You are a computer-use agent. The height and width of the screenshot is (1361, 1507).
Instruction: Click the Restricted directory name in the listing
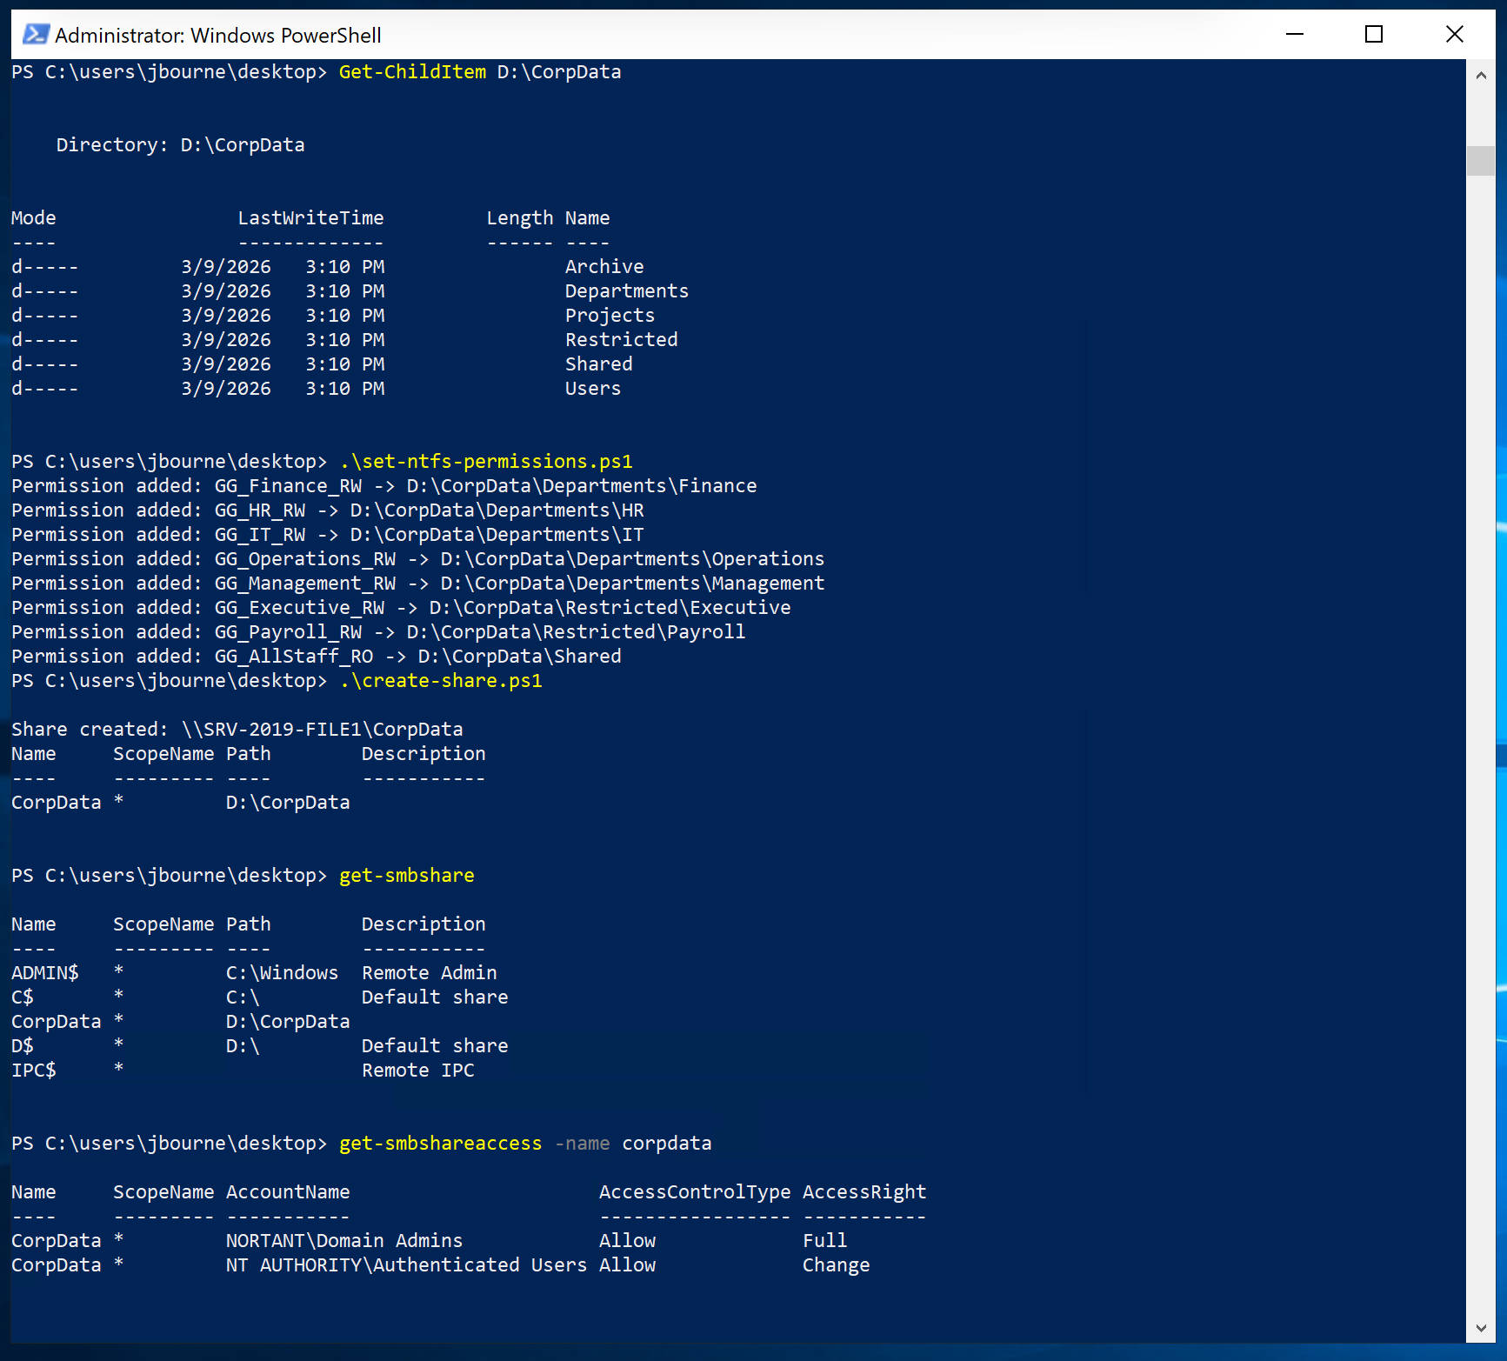point(621,340)
